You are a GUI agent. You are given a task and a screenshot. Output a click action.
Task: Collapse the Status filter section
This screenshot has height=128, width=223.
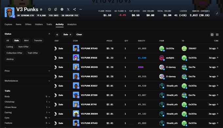(x=49, y=34)
